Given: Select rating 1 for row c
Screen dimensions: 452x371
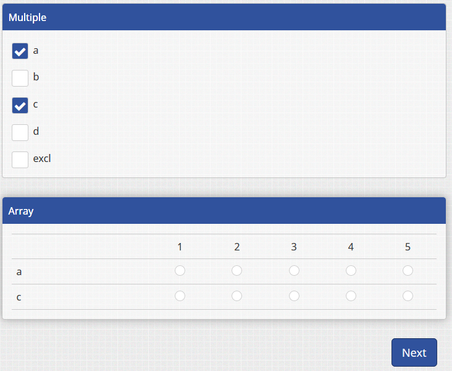Looking at the screenshot, I should coord(180,296).
